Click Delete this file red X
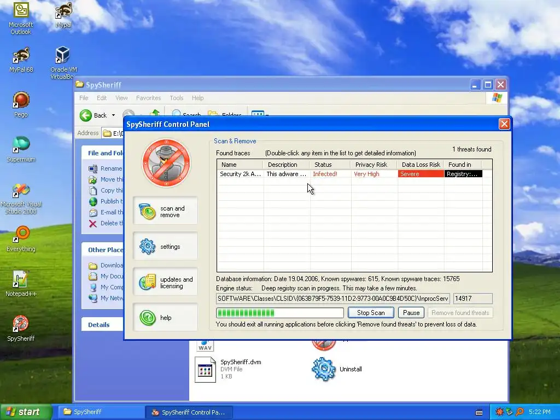This screenshot has width=560, height=420. pos(93,224)
